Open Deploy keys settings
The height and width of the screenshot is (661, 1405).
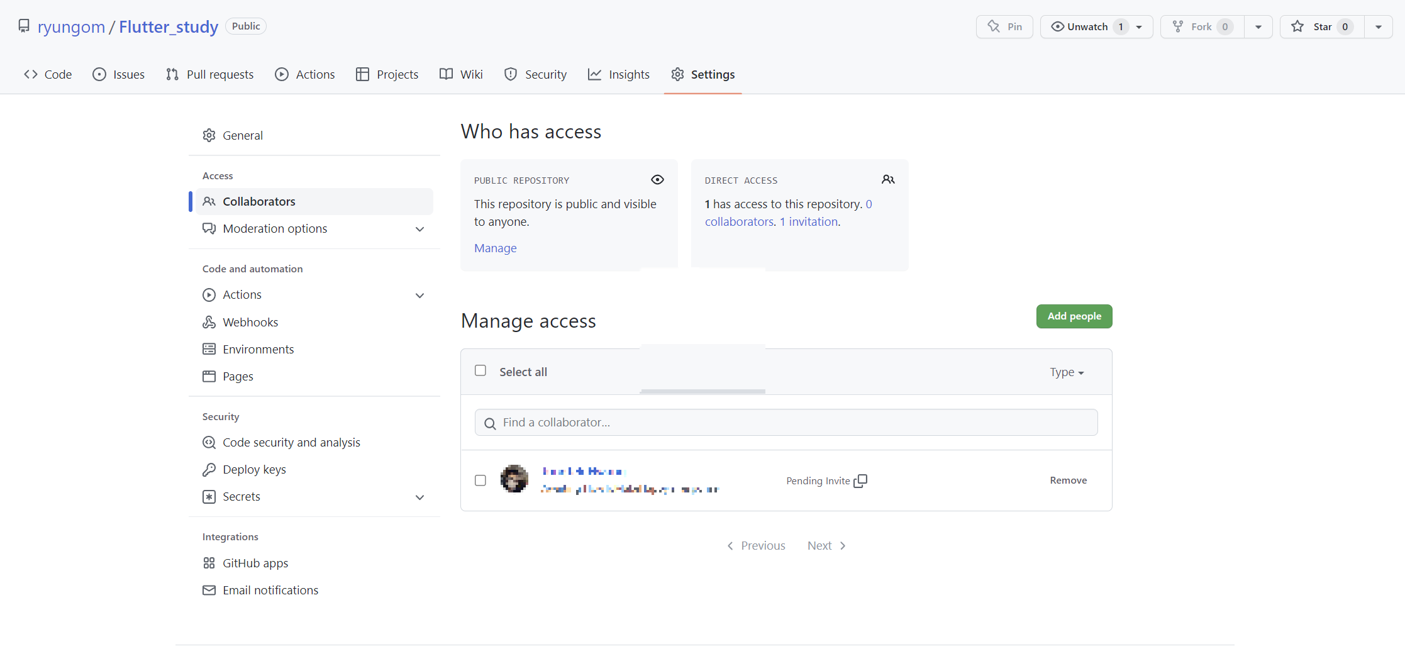pos(314,469)
